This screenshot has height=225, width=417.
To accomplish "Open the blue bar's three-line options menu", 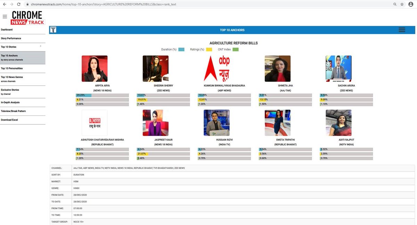I will [x=402, y=30].
